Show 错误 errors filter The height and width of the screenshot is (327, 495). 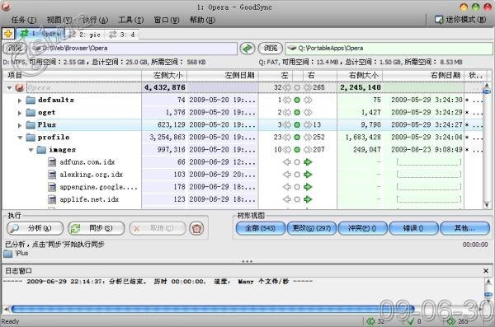point(413,228)
